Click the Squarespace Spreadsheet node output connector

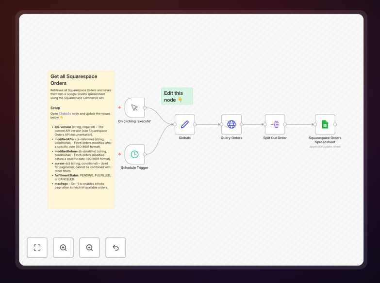[x=335, y=124]
